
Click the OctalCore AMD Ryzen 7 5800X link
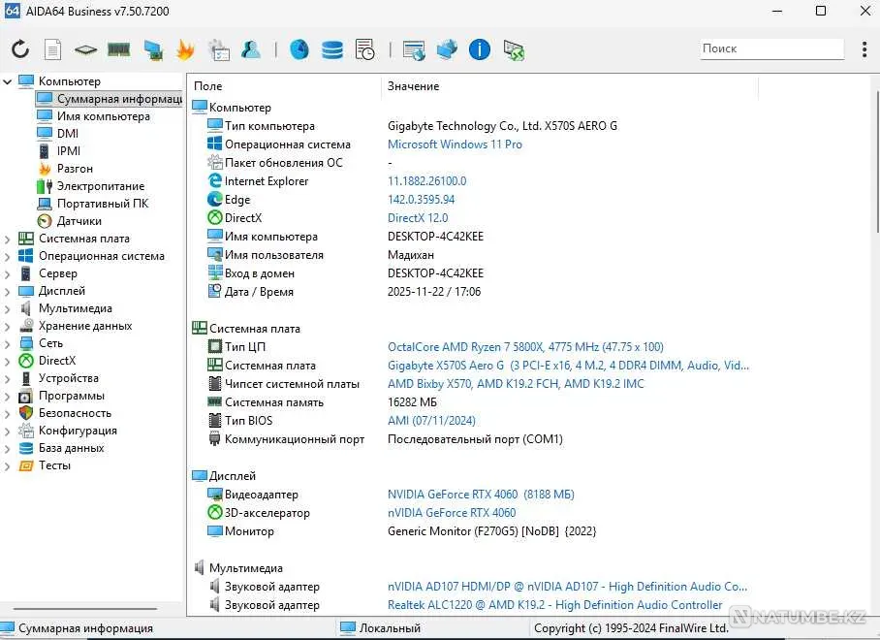tap(525, 347)
